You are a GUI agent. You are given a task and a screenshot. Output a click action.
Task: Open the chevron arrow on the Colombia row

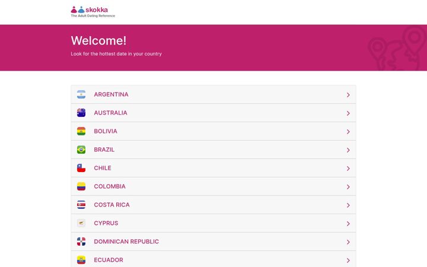(x=348, y=187)
